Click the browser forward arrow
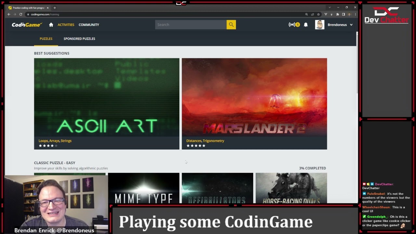The width and height of the screenshot is (416, 234). coord(15,14)
